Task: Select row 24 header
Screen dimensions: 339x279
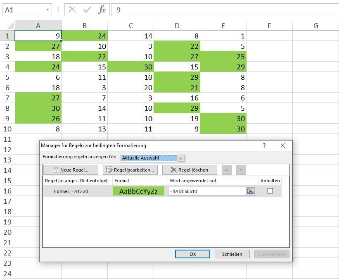Action: [7, 273]
